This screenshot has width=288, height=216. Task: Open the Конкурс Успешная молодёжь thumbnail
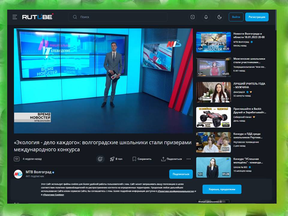click(x=213, y=167)
